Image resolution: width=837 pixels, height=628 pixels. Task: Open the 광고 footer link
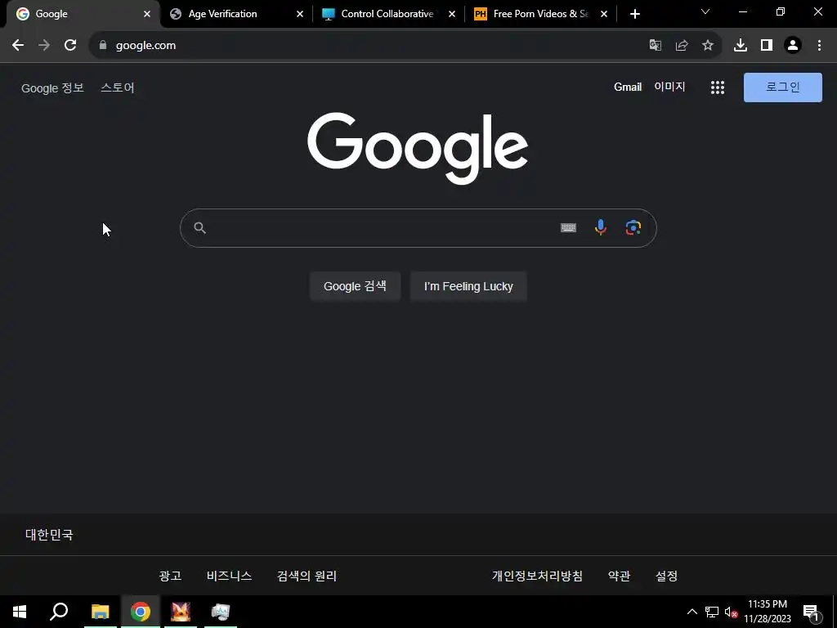[170, 576]
